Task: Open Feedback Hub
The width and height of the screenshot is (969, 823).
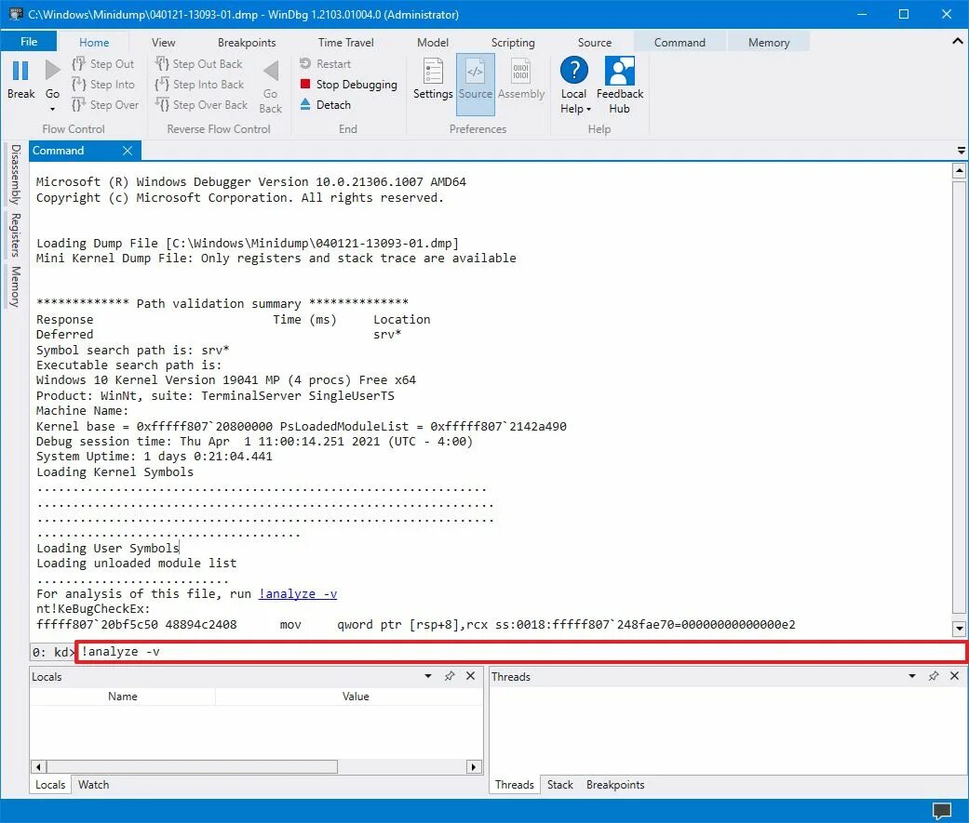Action: click(620, 85)
